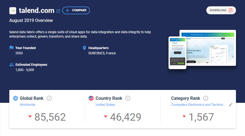
Task: Click the Global Rank globe icon
Action: [15, 98]
